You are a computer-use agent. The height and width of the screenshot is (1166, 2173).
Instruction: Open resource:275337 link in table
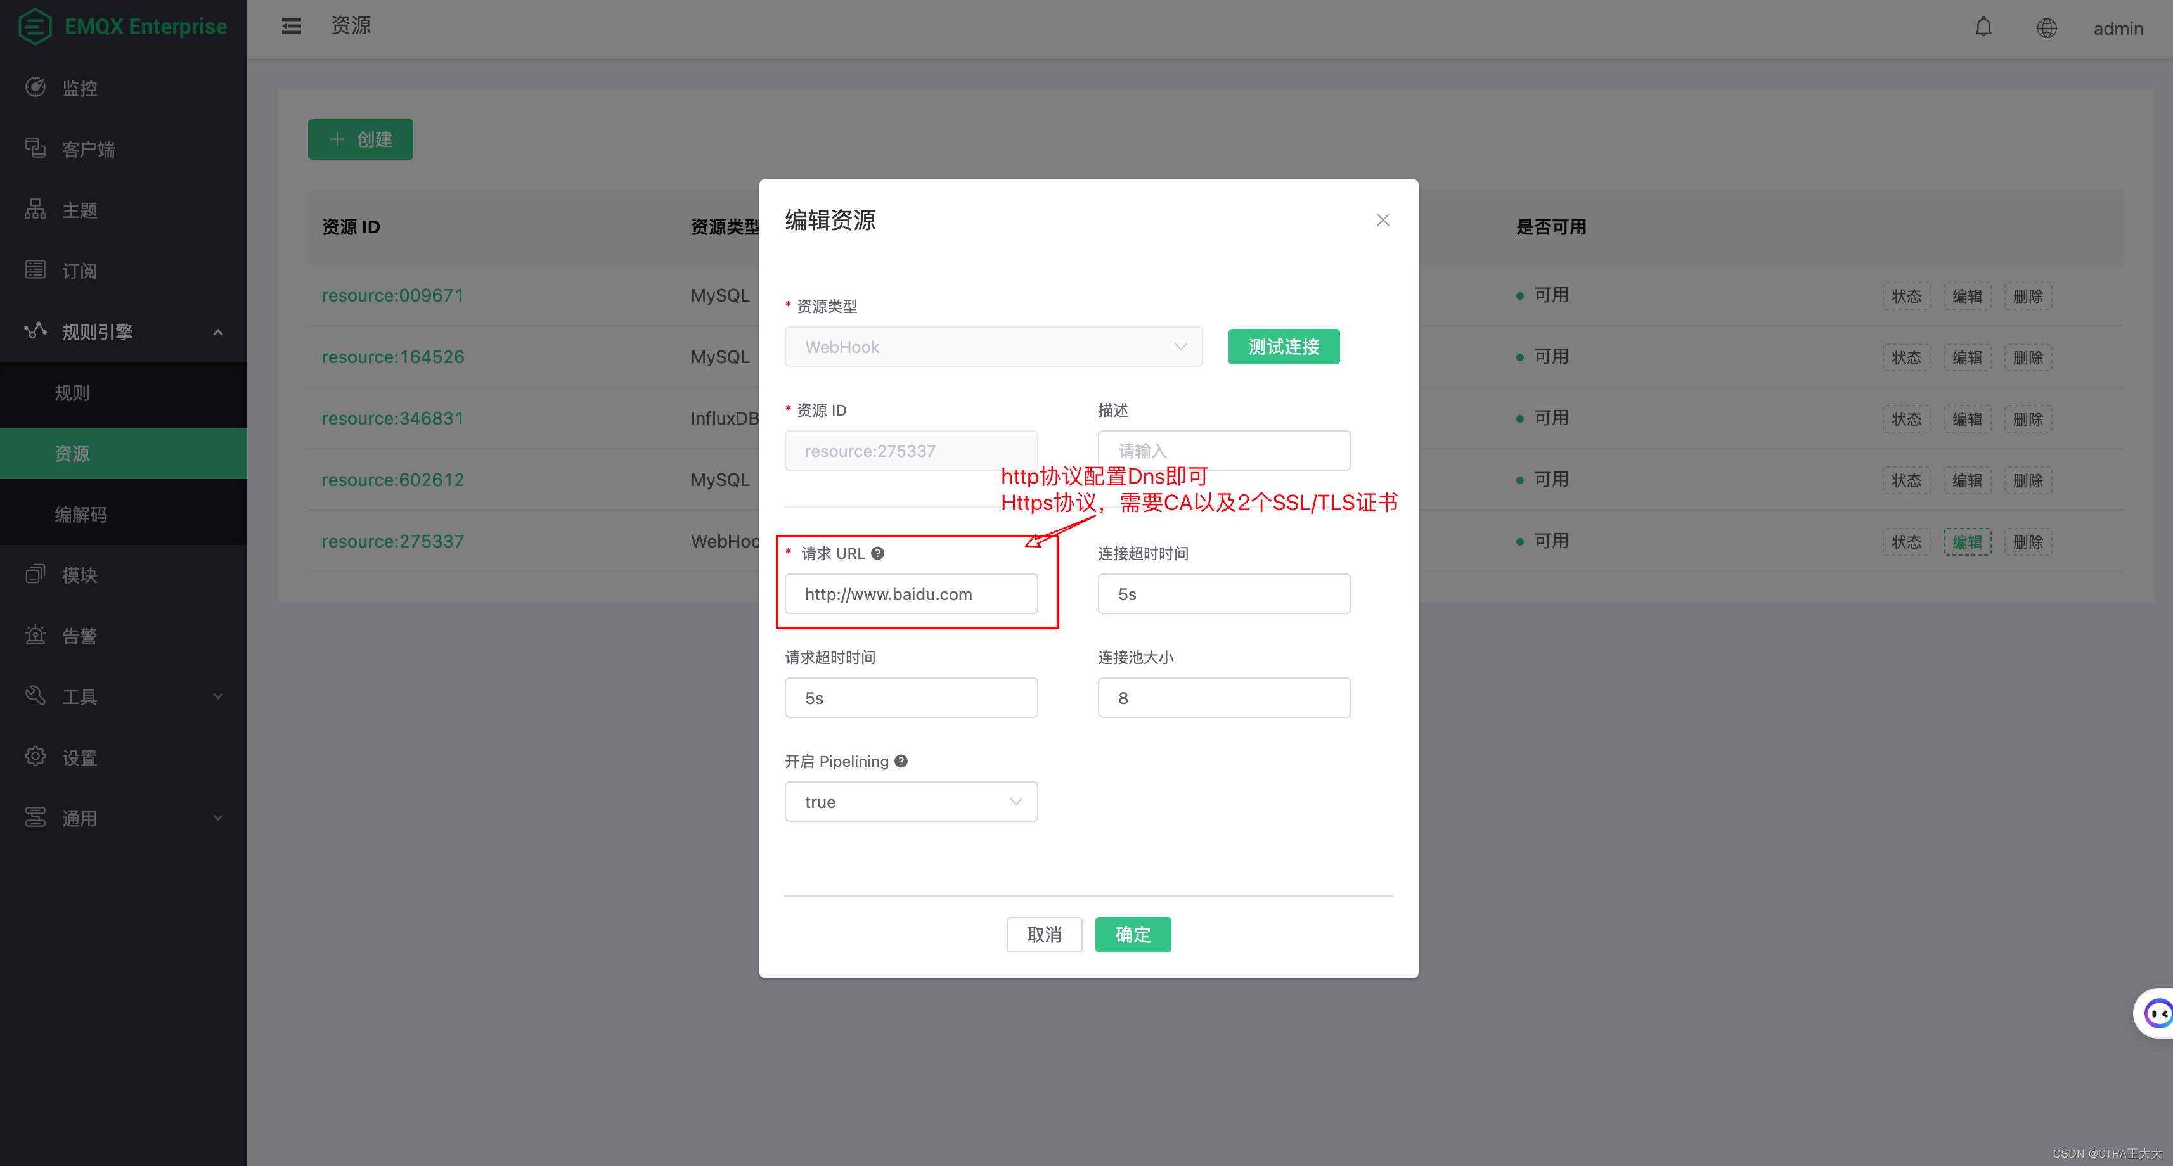[392, 541]
